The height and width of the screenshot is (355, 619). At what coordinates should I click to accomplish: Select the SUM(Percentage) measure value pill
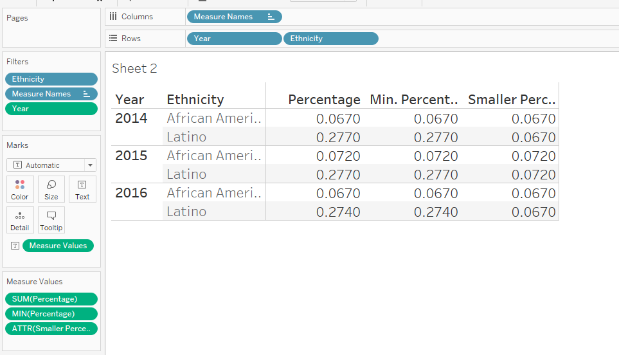[51, 299]
